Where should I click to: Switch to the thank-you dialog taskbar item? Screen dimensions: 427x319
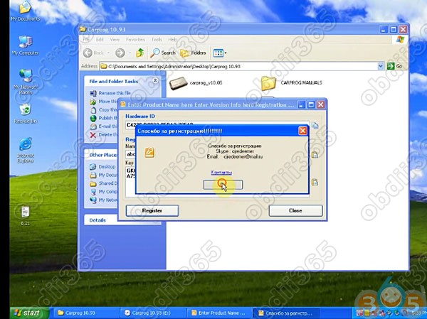pos(286,313)
